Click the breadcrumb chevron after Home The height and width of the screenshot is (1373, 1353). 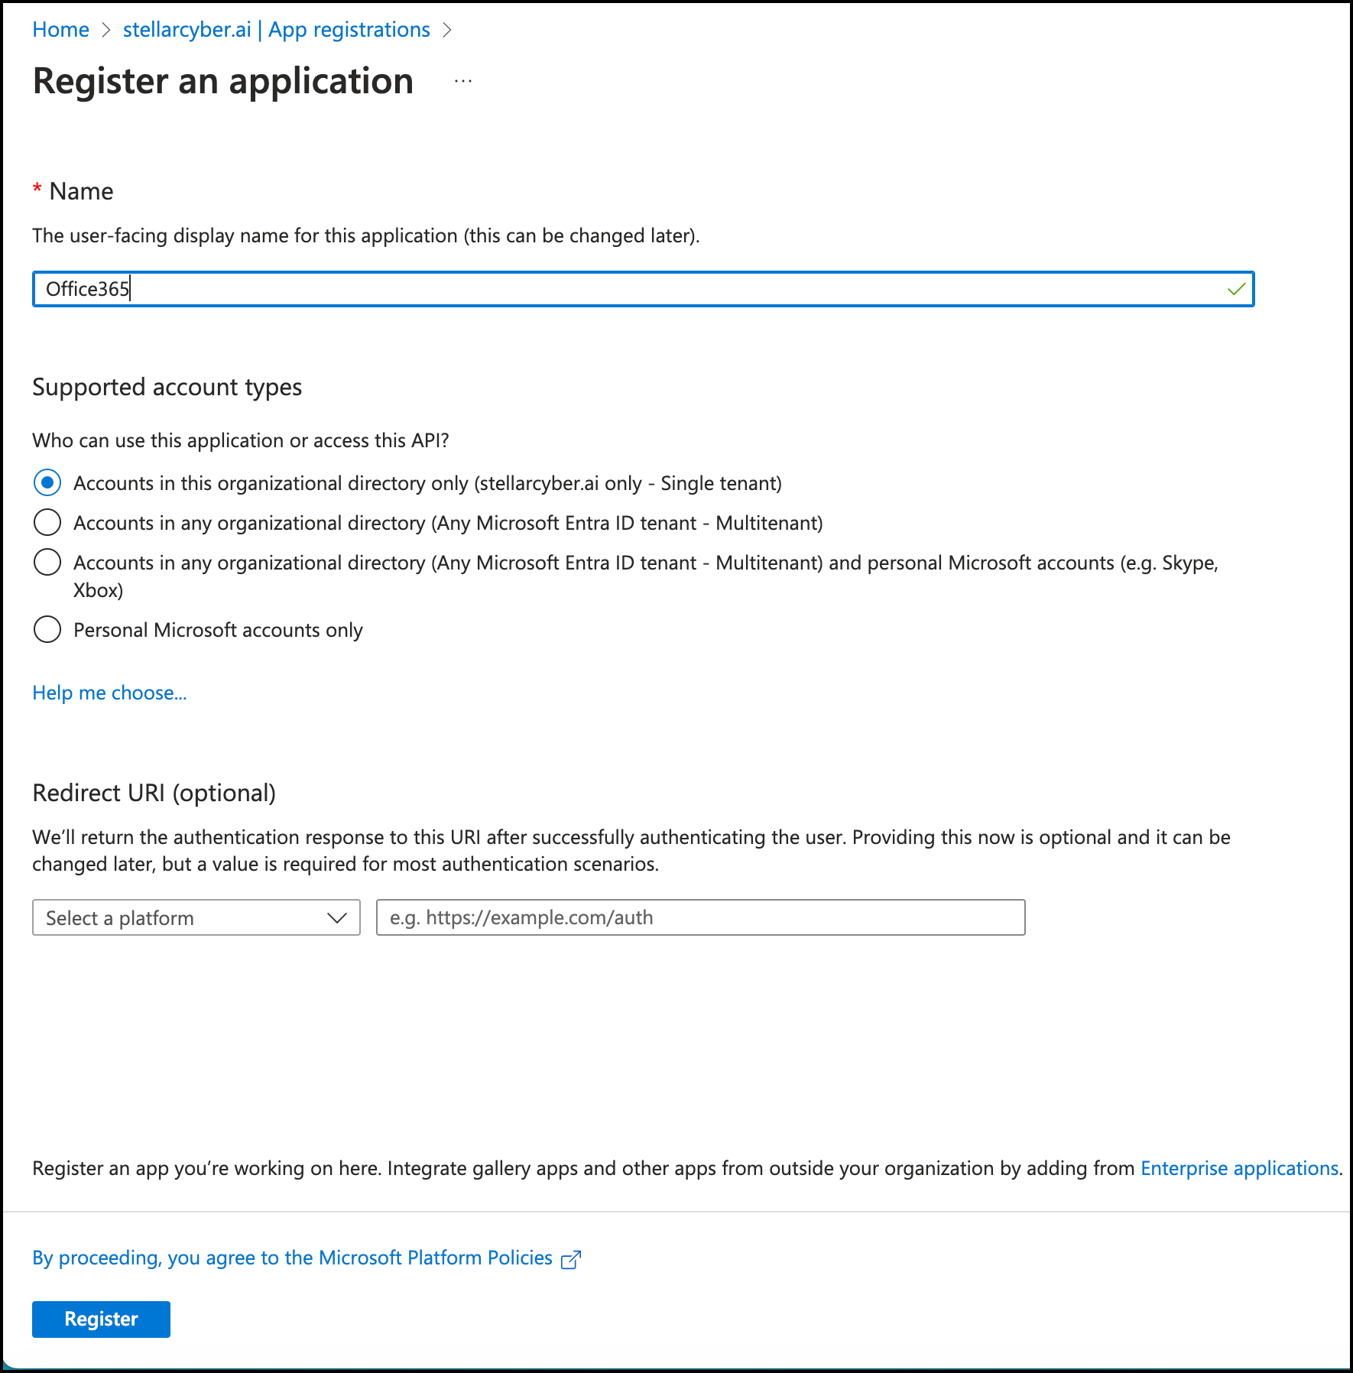[106, 30]
